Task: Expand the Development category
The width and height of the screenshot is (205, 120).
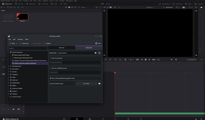Action: pos(9,66)
